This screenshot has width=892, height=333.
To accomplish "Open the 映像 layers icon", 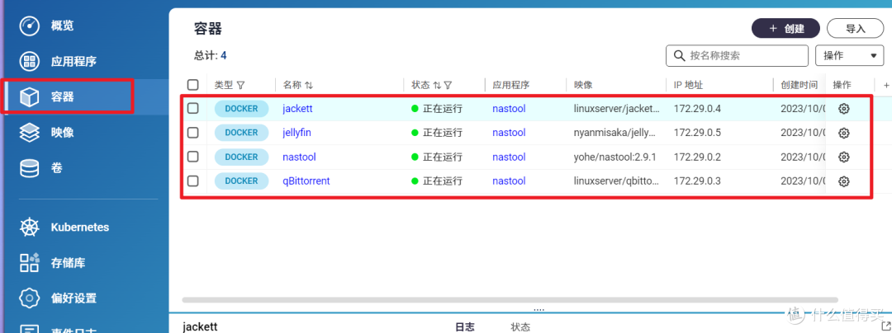I will pyautogui.click(x=30, y=133).
